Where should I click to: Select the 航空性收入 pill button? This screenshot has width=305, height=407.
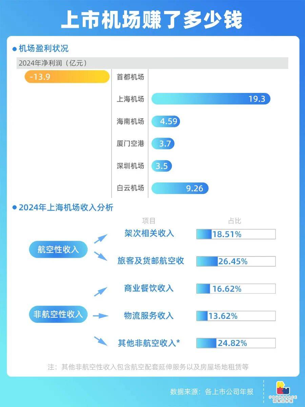pos(58,250)
